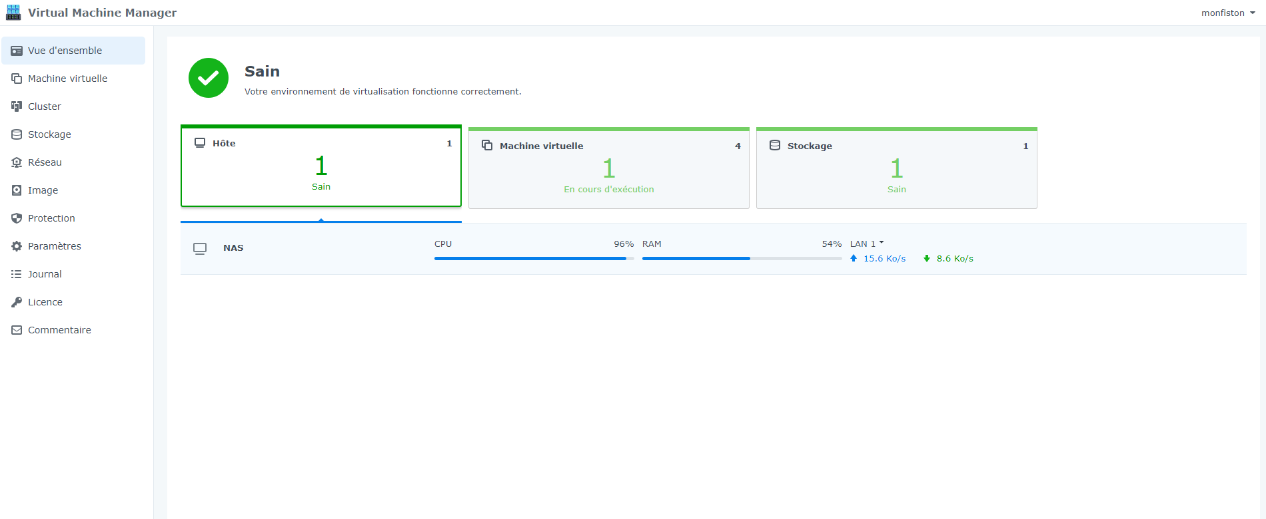Click the Paramètres gear icon
The image size is (1266, 519).
[x=17, y=246]
